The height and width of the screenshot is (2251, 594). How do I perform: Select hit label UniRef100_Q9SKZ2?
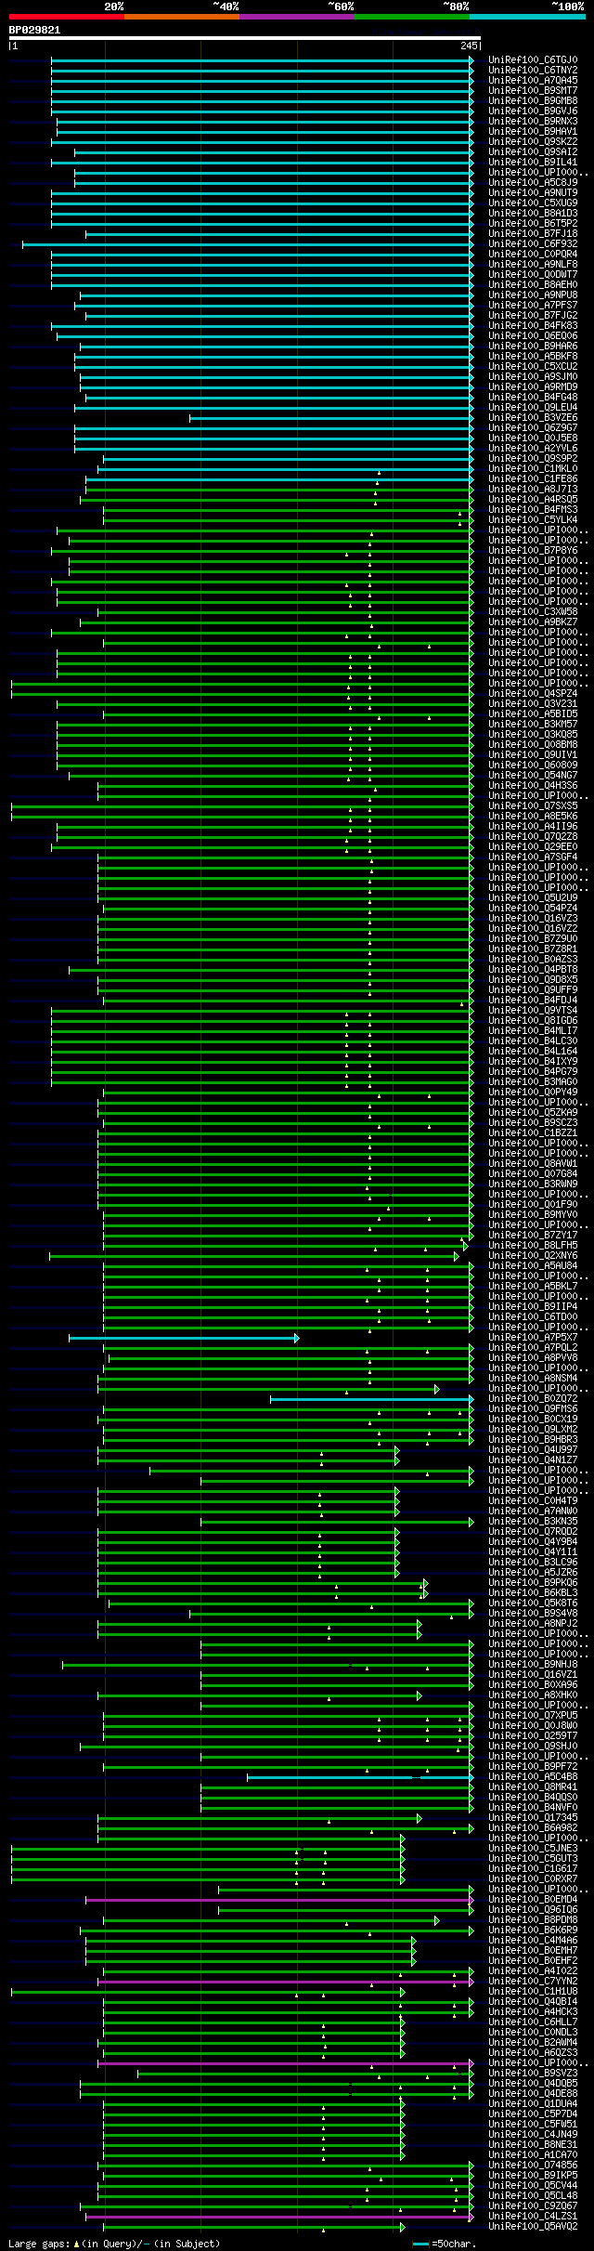[x=533, y=142]
